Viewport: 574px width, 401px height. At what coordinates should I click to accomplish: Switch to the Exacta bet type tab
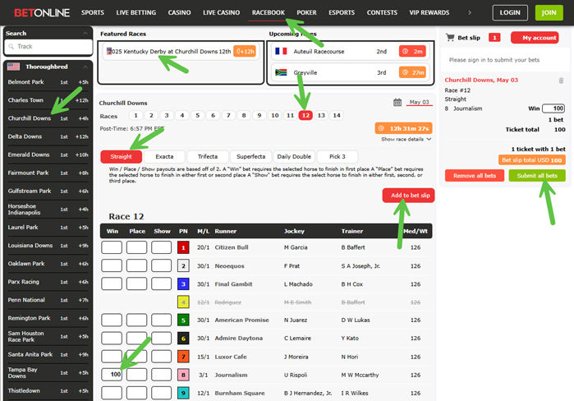163,156
